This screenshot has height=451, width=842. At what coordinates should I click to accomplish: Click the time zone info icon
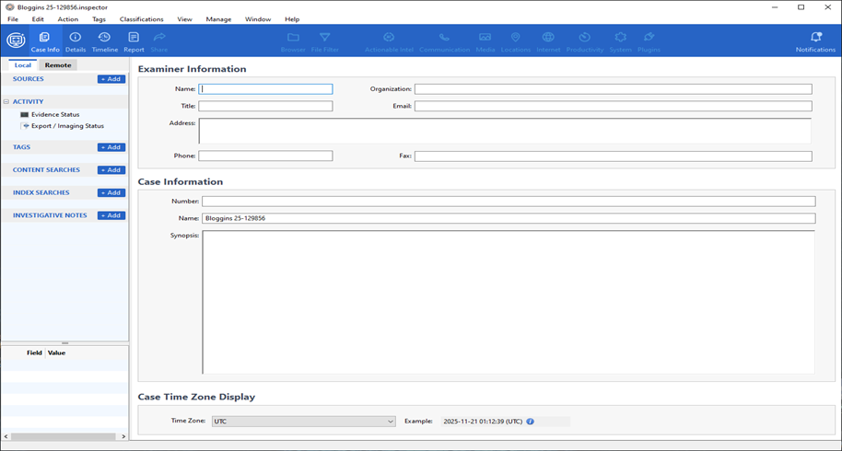coord(531,422)
